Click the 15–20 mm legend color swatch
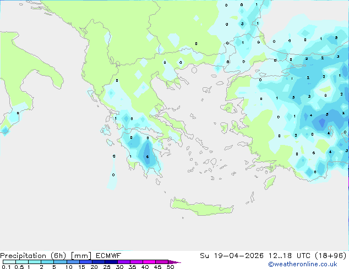 85,262
